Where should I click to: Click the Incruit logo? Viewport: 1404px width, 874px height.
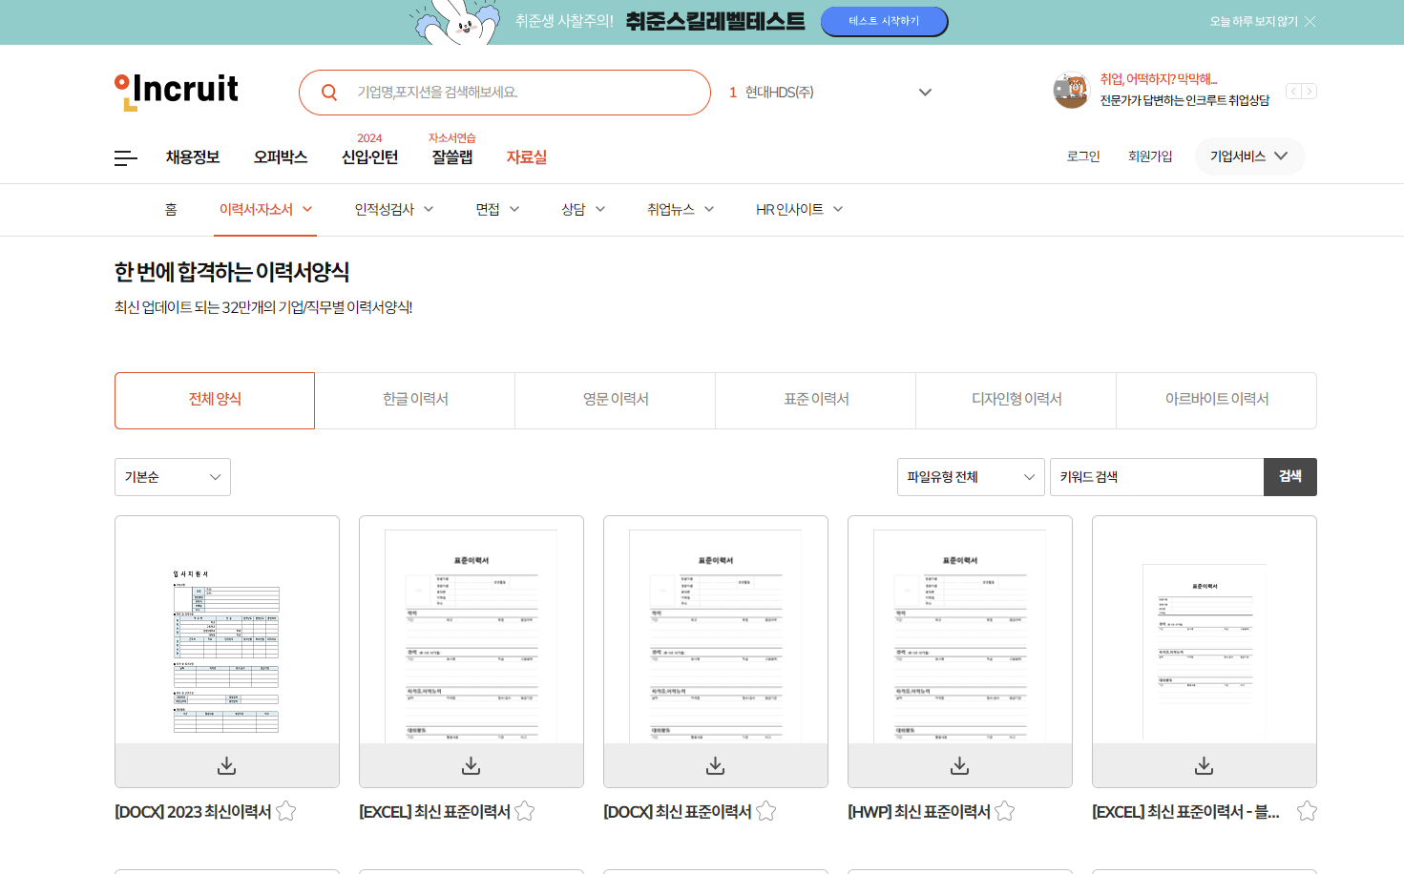point(176,91)
